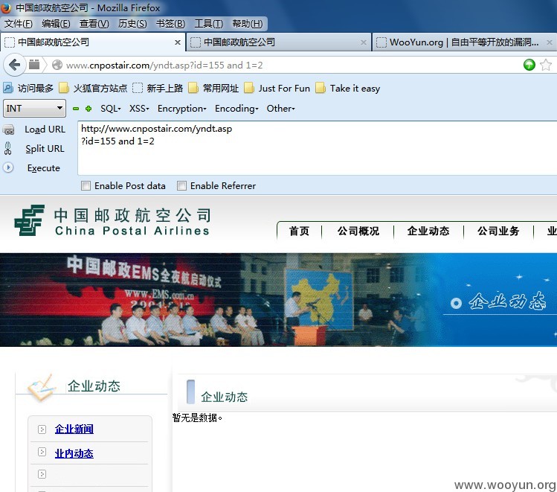Click the HackBar URL text area

click(x=317, y=148)
